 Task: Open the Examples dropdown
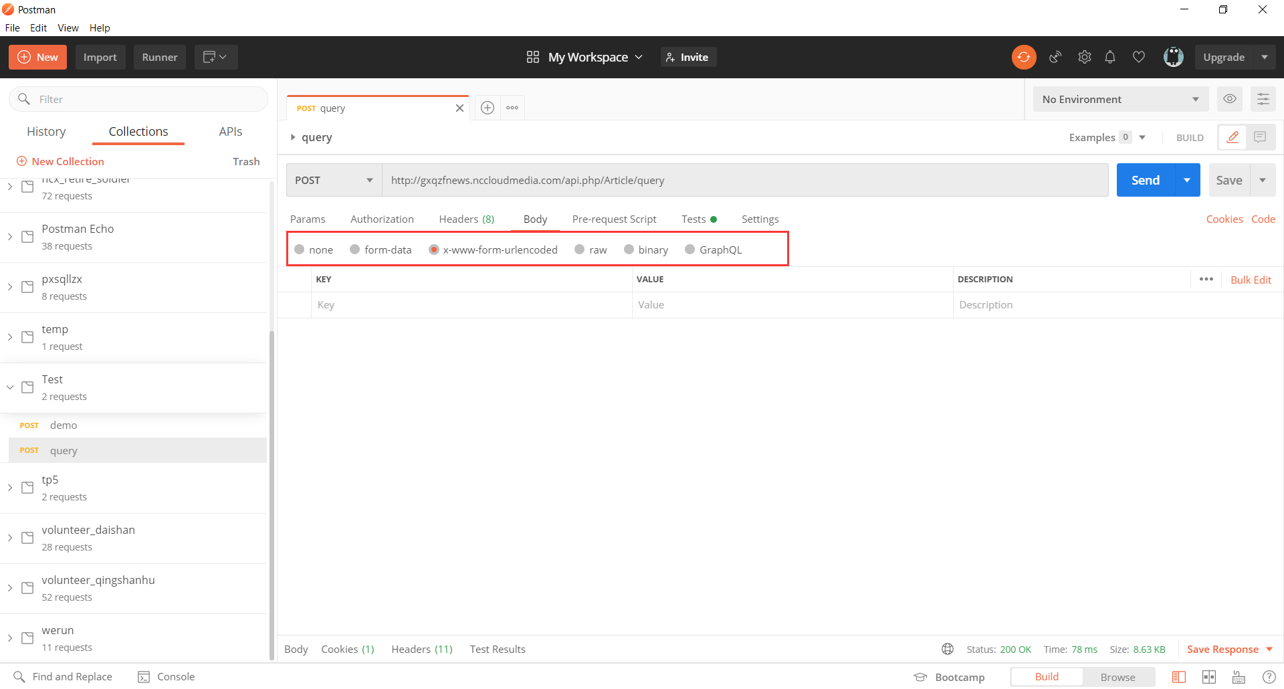pos(1107,137)
